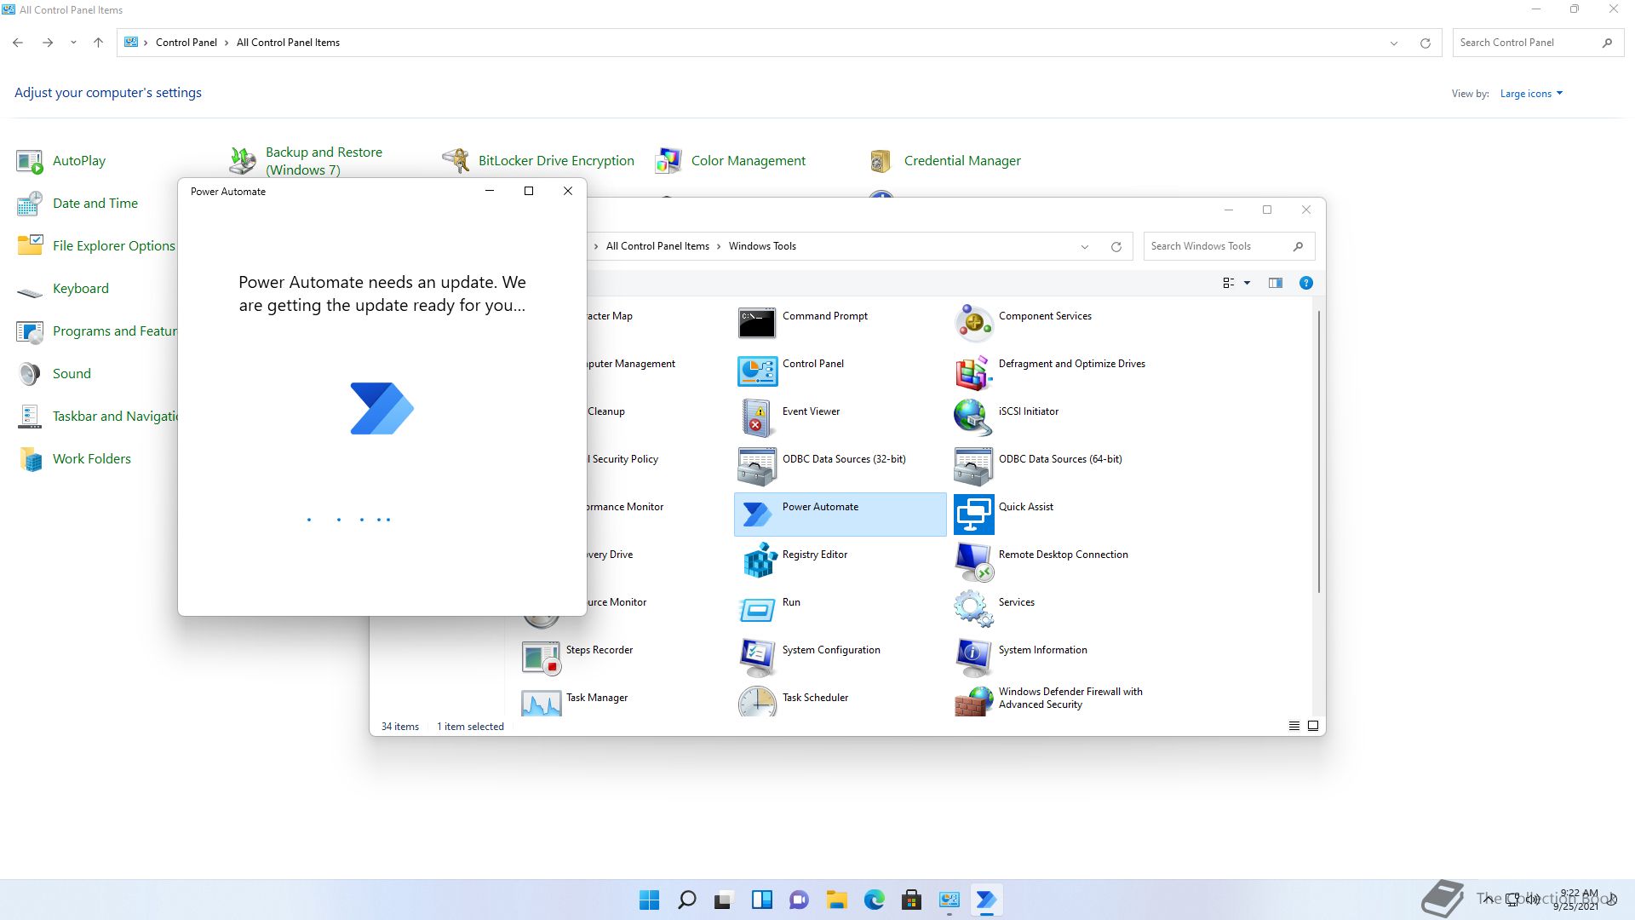Open recent locations dropdown in Control Panel
Screen dimensions: 1635x920
point(73,43)
